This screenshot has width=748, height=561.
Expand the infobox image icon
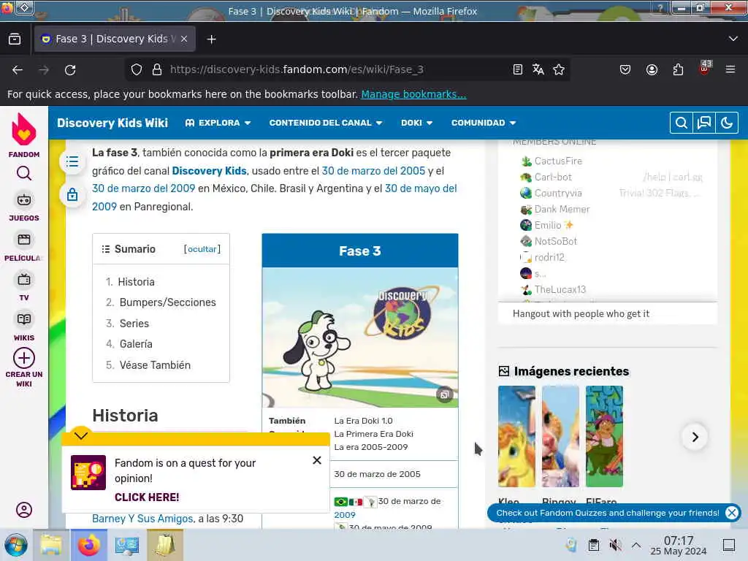pyautogui.click(x=445, y=394)
